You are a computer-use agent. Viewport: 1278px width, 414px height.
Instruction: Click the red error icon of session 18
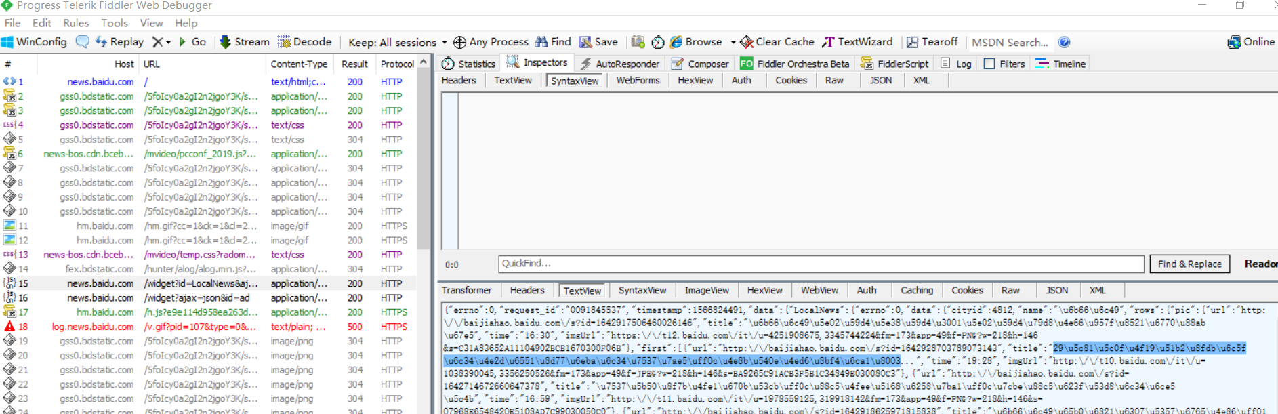[9, 327]
